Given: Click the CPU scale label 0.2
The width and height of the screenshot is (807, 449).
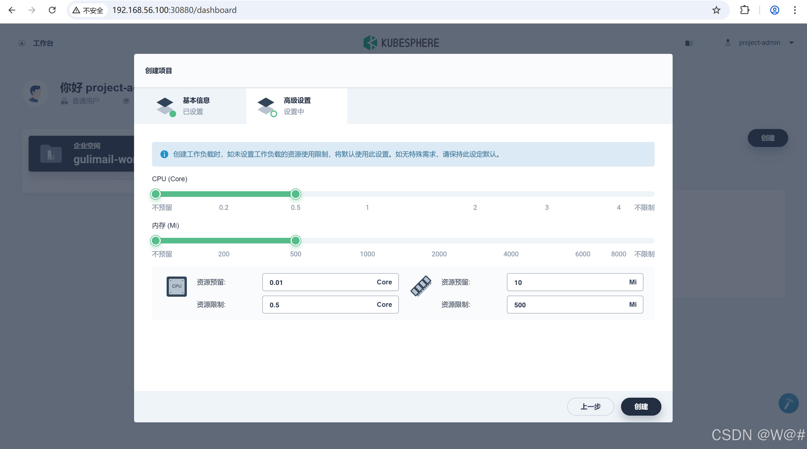Looking at the screenshot, I should [x=224, y=208].
